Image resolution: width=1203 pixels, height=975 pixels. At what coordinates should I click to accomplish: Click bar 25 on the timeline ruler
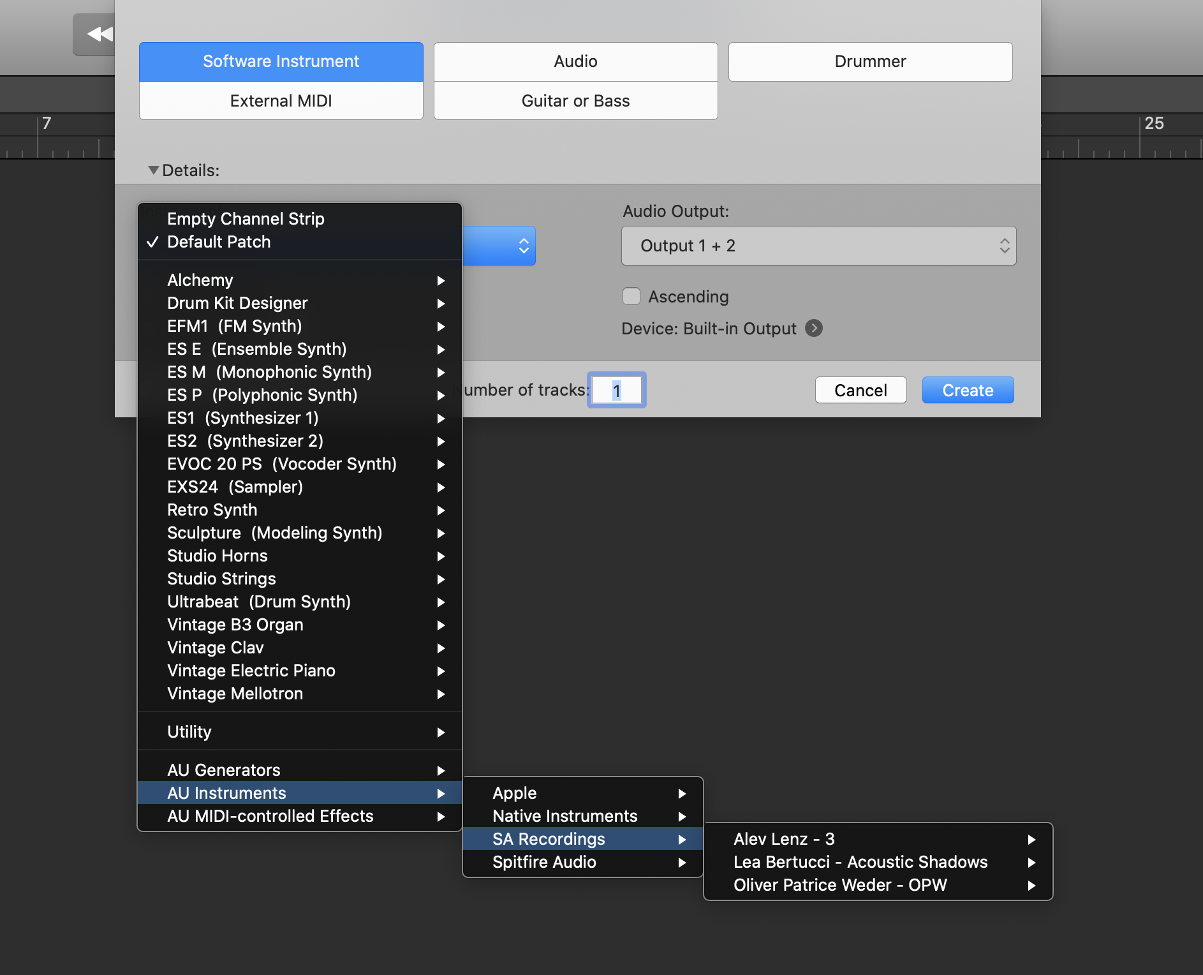click(x=1154, y=123)
